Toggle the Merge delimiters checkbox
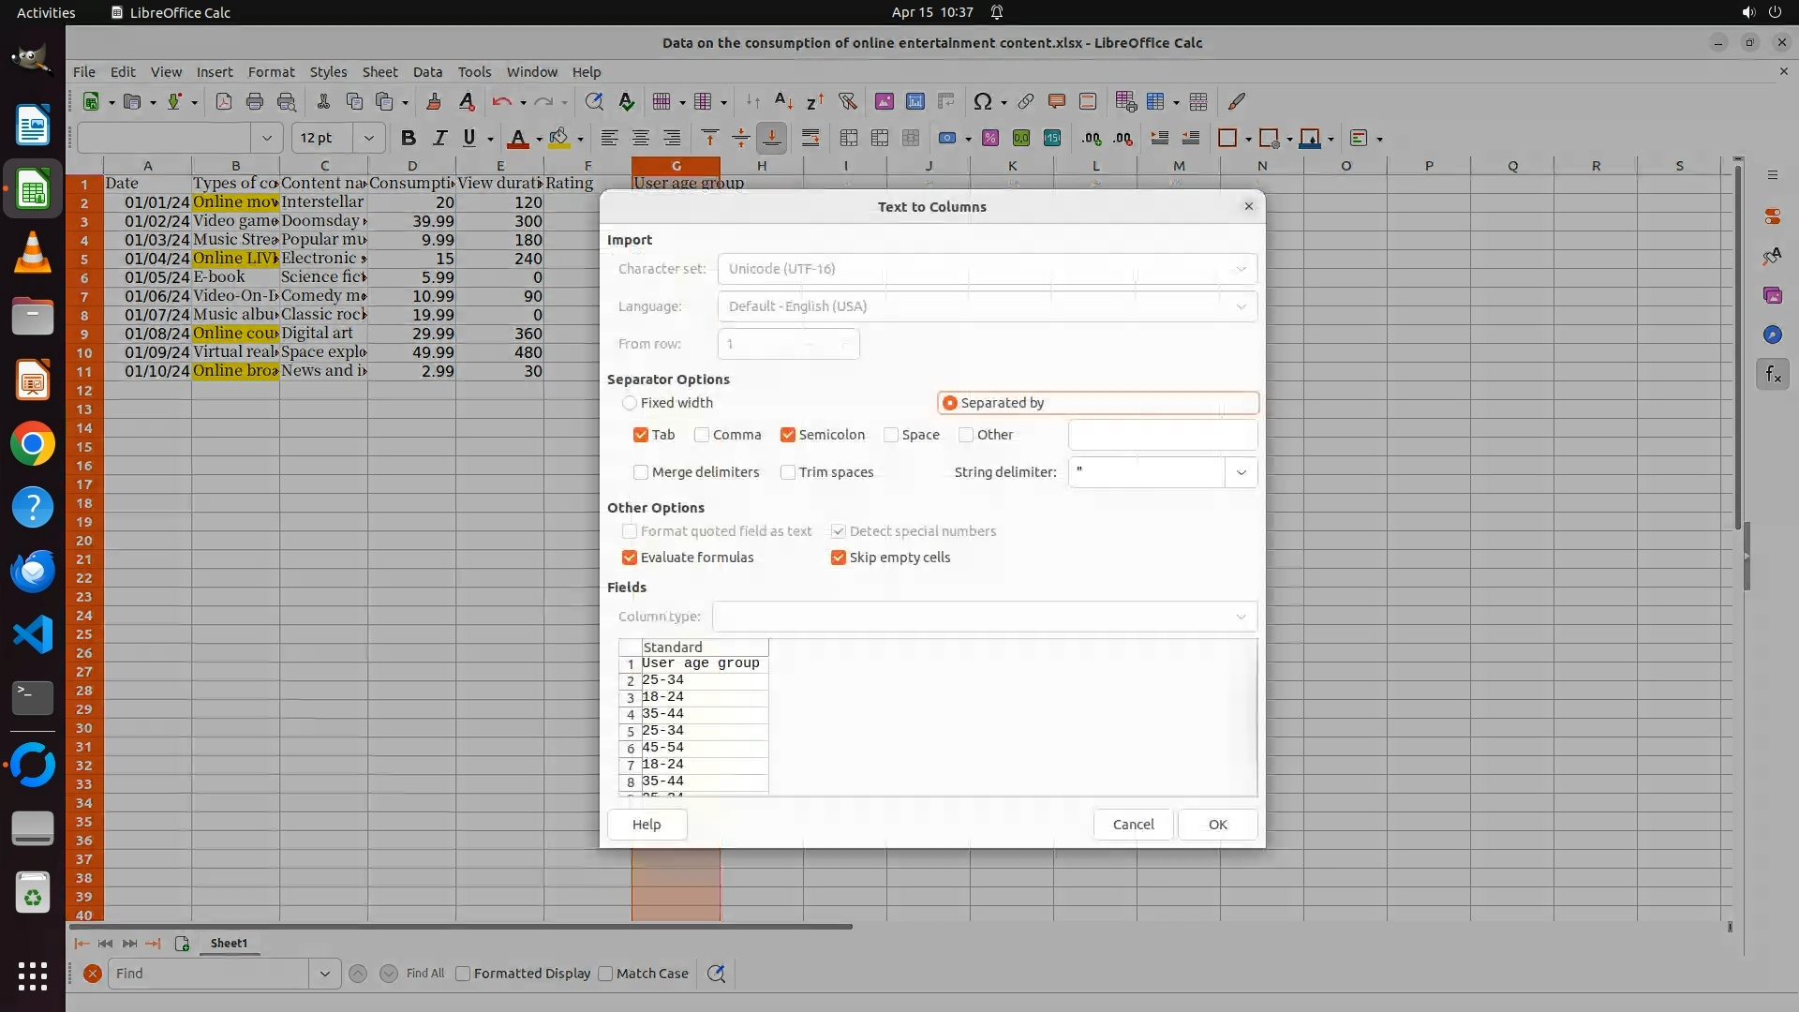Viewport: 1799px width, 1012px height. (x=641, y=472)
